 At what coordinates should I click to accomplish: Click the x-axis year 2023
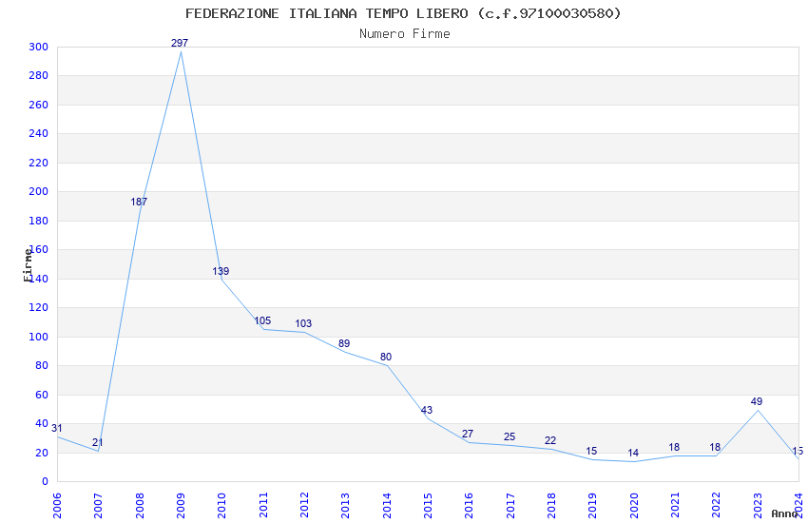[758, 506]
